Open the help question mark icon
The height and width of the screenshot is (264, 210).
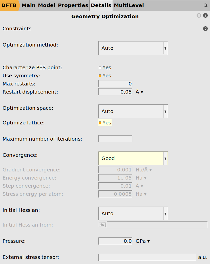tap(205, 15)
